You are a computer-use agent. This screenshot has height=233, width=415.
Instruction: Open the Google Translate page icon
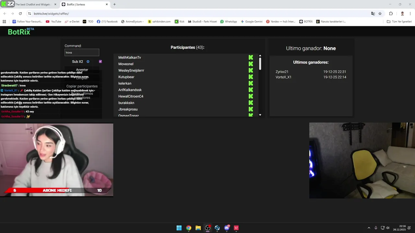tap(373, 14)
